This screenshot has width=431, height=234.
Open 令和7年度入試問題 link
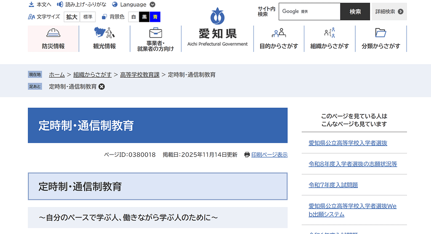(x=333, y=185)
